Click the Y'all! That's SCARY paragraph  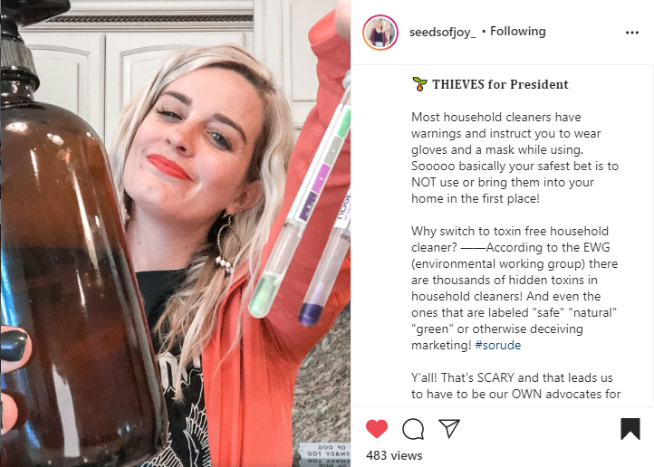point(516,386)
